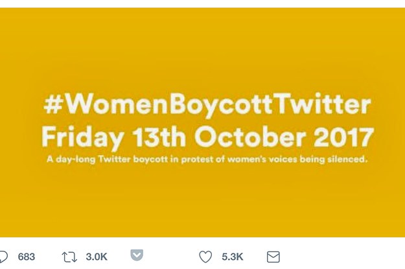Click the 683 replies count
The height and width of the screenshot is (269, 405).
(x=27, y=257)
